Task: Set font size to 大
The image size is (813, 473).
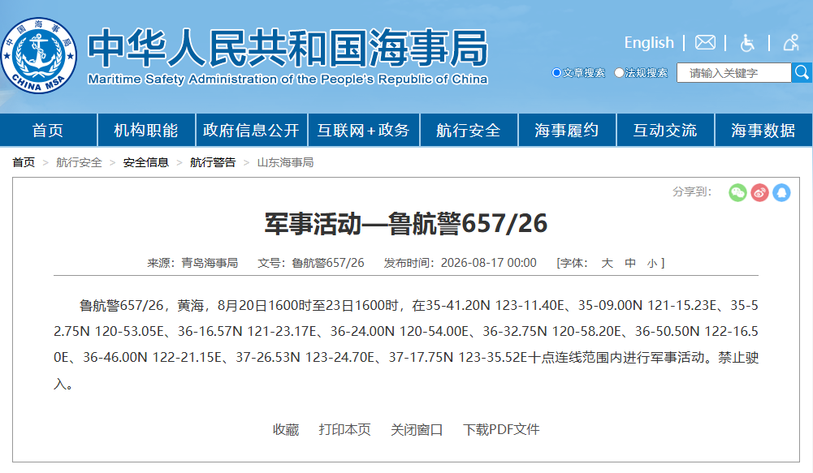Action: 608,263
